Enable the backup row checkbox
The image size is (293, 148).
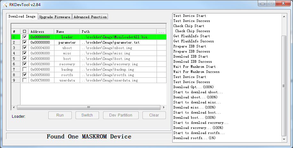pos(24,69)
